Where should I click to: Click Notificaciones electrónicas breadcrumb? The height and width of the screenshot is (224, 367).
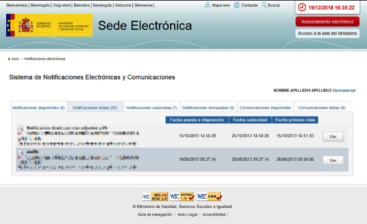pyautogui.click(x=45, y=59)
